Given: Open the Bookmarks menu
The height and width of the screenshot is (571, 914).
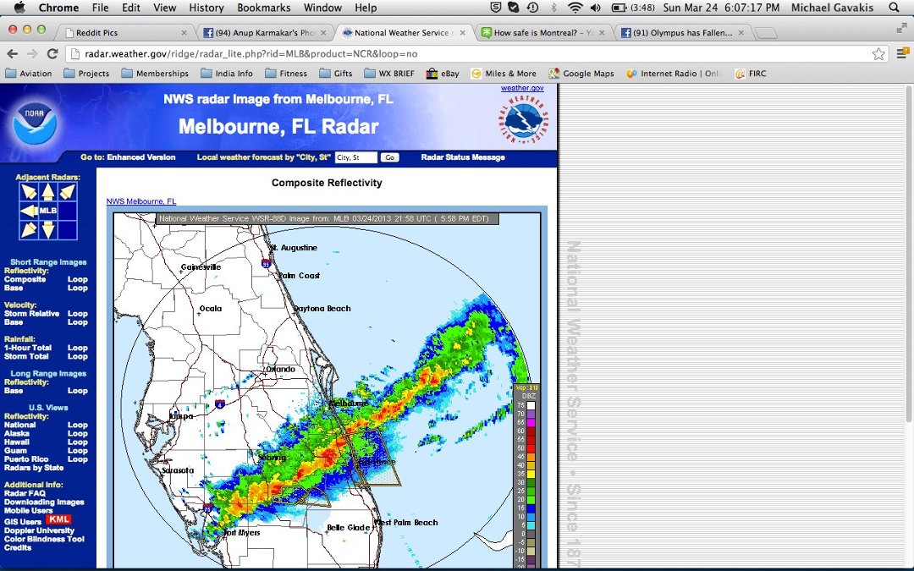Looking at the screenshot, I should tap(264, 8).
